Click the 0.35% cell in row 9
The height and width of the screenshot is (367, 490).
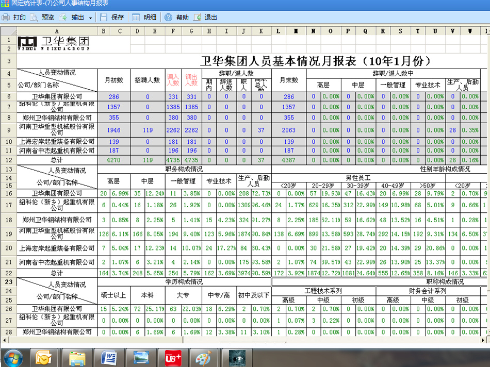(x=470, y=130)
